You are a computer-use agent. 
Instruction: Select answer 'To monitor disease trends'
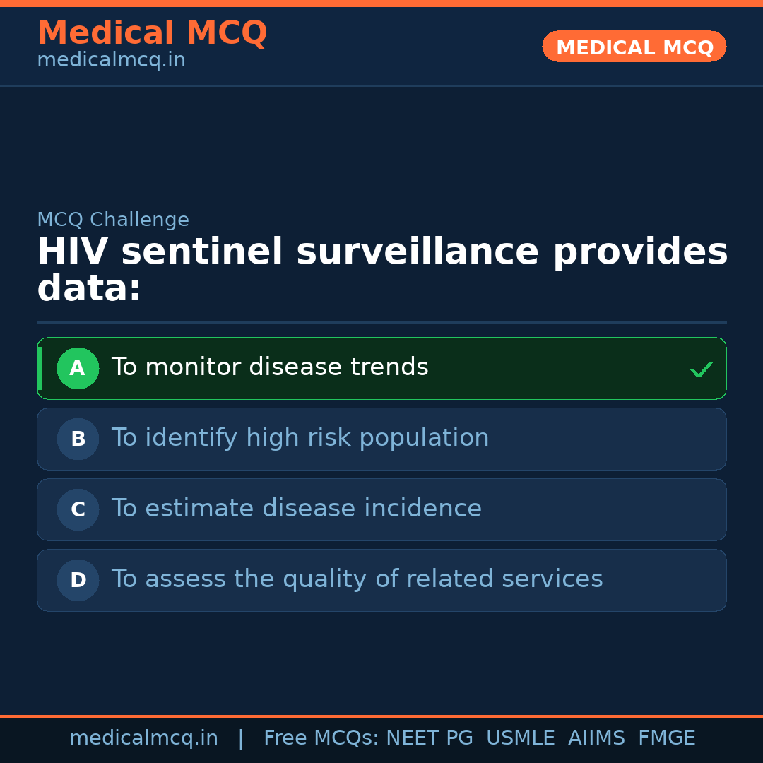point(270,367)
